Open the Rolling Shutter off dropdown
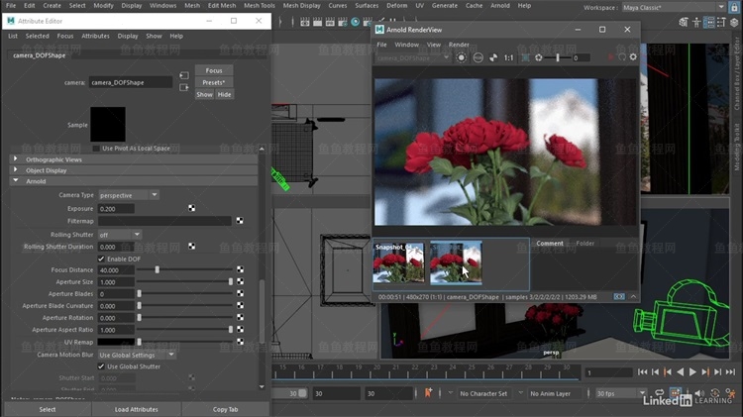The width and height of the screenshot is (743, 417). click(x=120, y=235)
